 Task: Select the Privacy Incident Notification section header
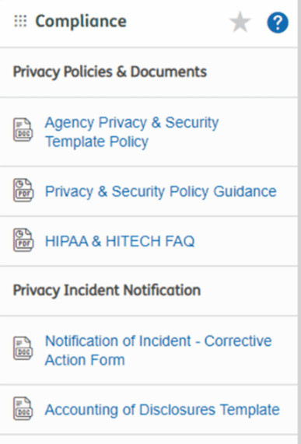tap(107, 290)
